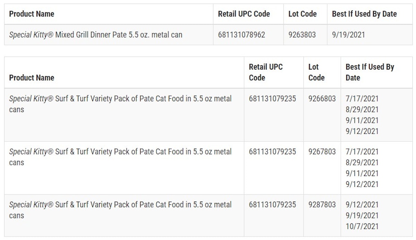The height and width of the screenshot is (240, 416).
Task: Select lot code 9263803
Action: pos(302,35)
